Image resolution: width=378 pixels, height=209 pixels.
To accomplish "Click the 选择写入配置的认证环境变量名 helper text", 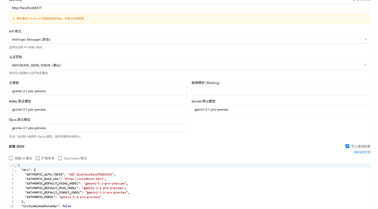I will [28, 73].
